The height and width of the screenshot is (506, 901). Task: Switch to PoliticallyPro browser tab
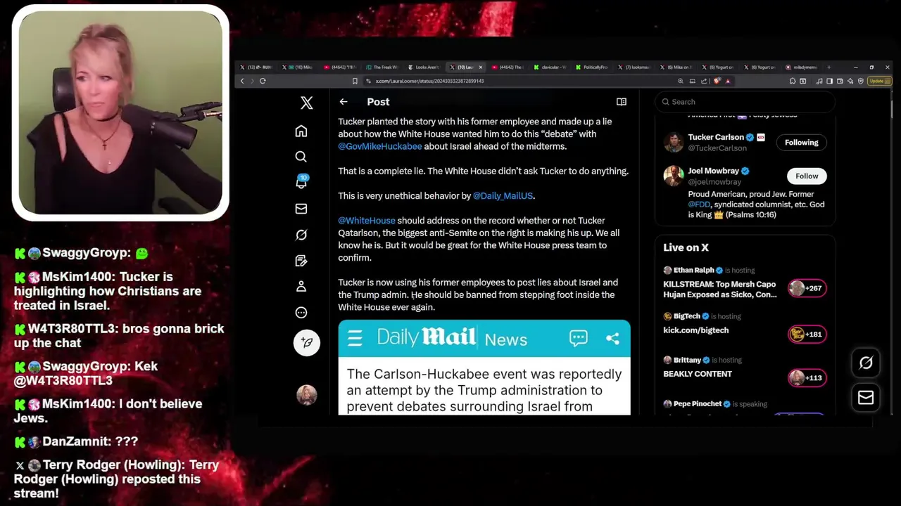click(593, 67)
